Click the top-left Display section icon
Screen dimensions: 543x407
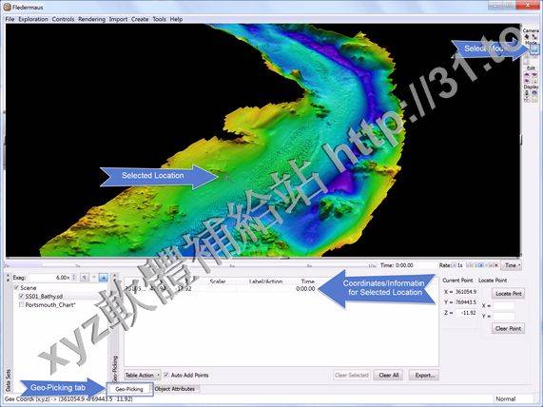[527, 93]
